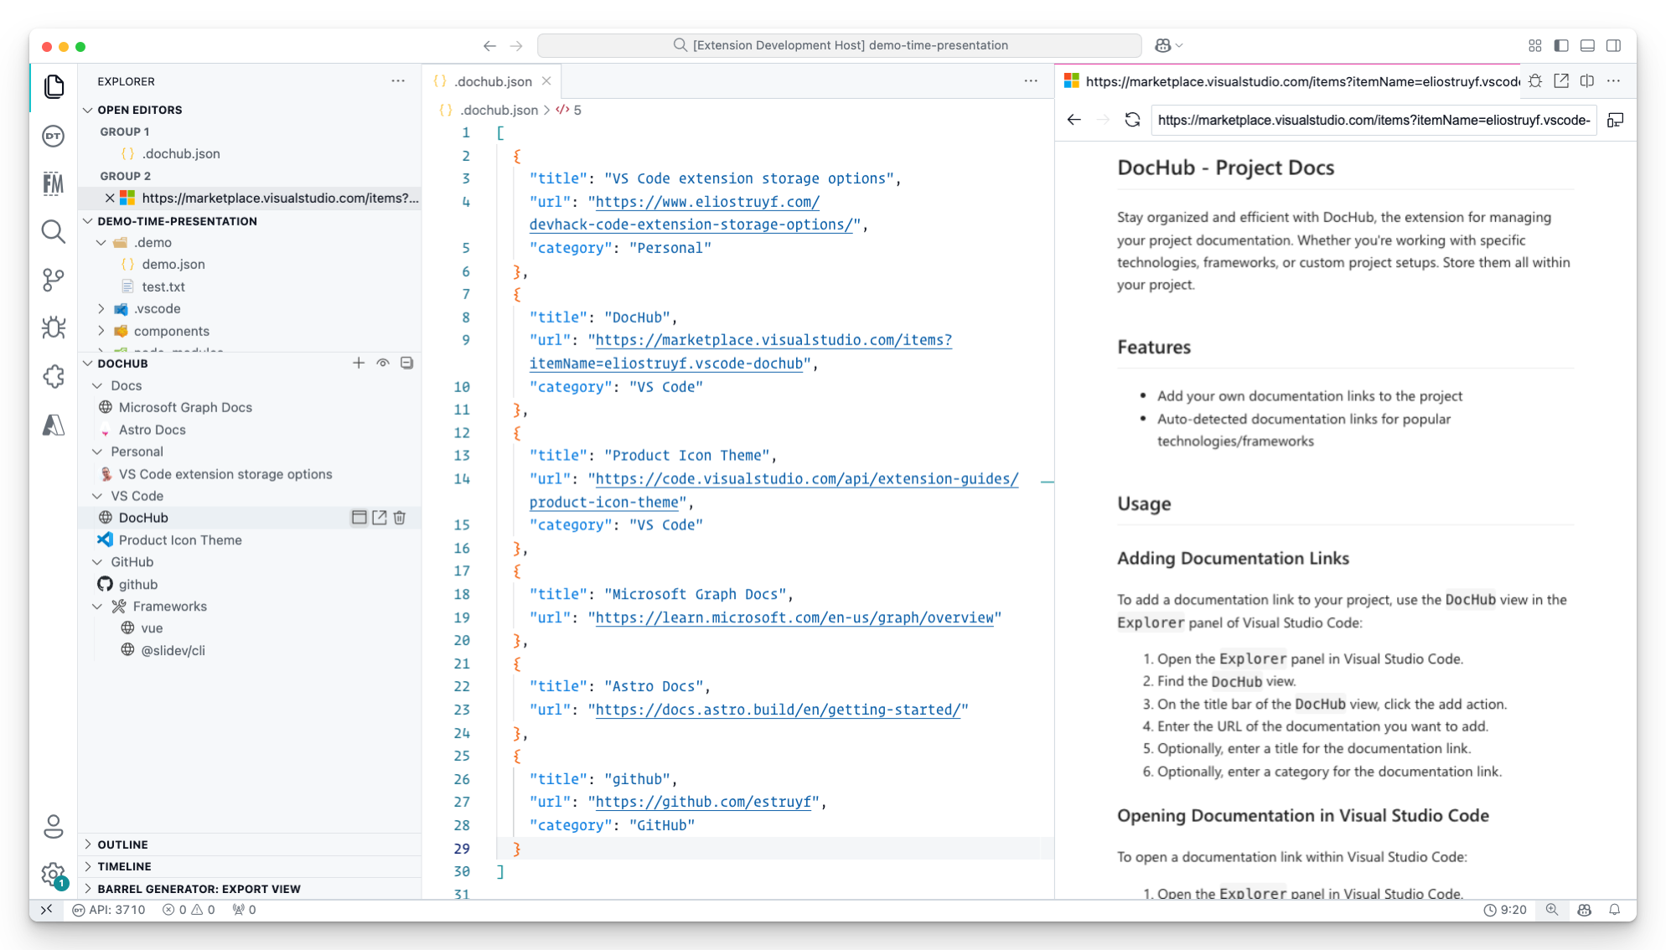Open the Front Matter view in activity bar

54,183
